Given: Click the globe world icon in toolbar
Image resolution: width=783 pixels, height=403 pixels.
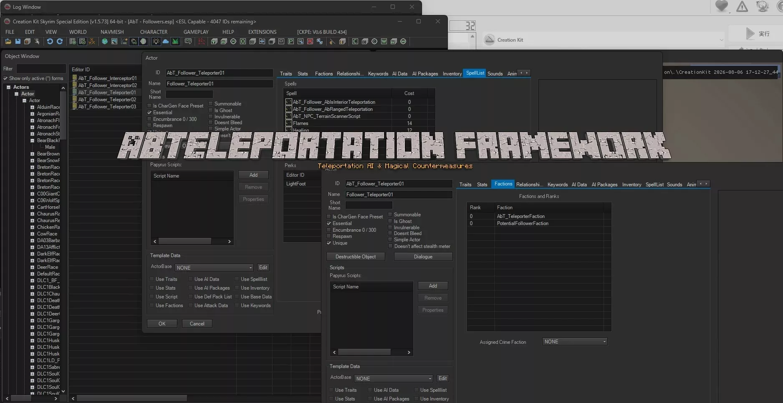Looking at the screenshot, I should (105, 41).
